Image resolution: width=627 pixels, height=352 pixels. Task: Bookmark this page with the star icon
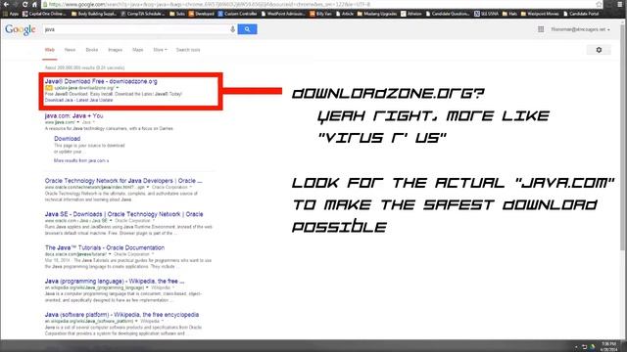pos(599,4)
